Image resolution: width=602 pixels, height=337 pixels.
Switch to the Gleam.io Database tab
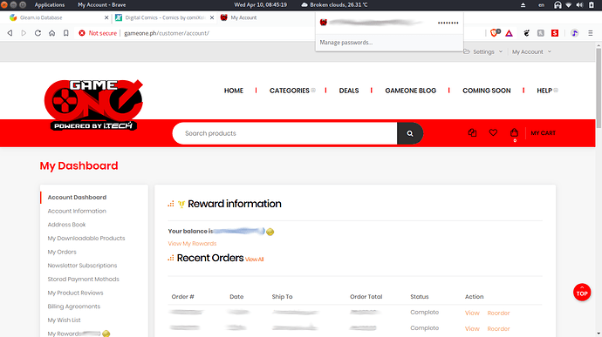[56, 17]
